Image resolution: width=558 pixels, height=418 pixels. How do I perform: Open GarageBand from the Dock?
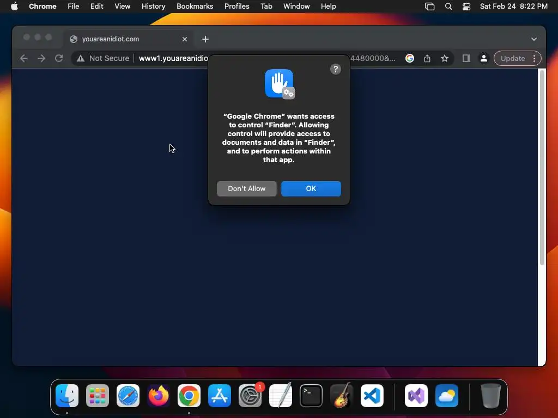(342, 396)
